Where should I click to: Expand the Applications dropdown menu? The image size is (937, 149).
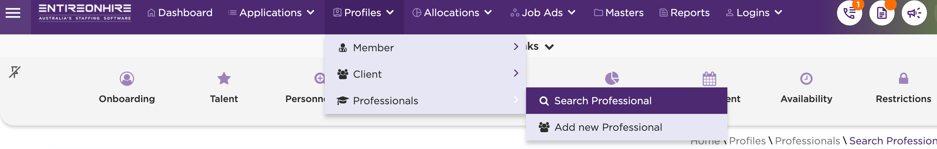271,13
